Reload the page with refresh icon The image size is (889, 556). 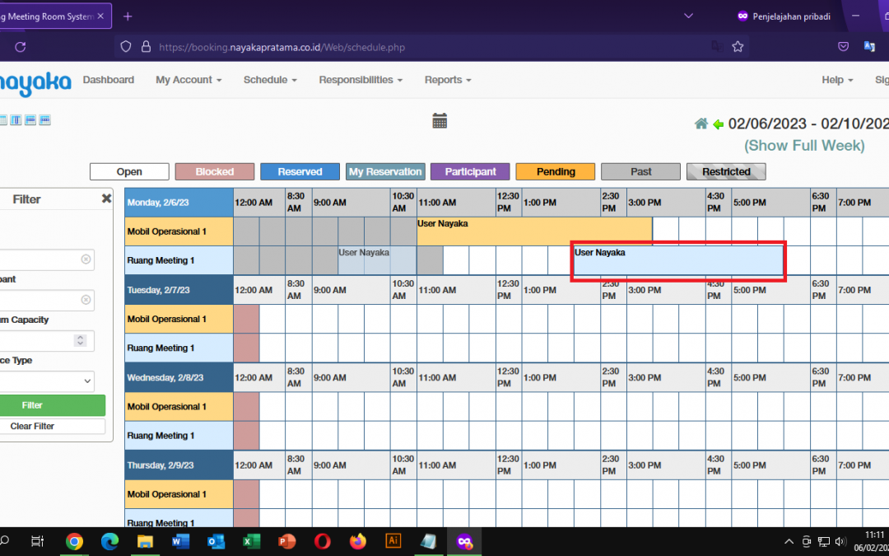pos(21,47)
